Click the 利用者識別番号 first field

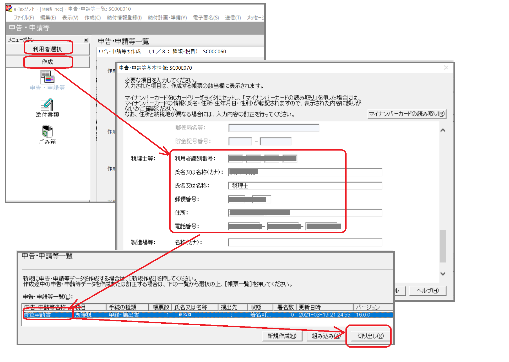(x=236, y=158)
